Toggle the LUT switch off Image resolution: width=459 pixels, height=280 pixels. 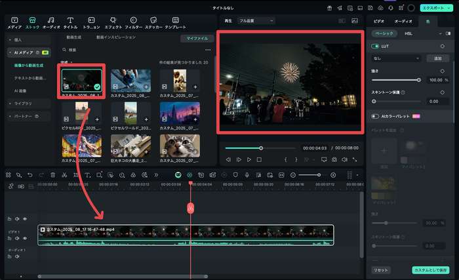coord(375,47)
